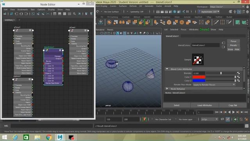Open Attributes menu in Attribute Editor
Image resolution: width=250 pixels, height=141 pixels.
tap(194, 30)
